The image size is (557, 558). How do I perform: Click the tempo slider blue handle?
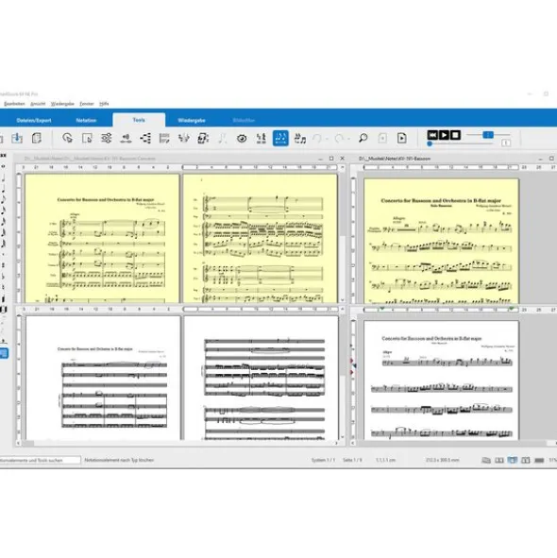click(488, 135)
